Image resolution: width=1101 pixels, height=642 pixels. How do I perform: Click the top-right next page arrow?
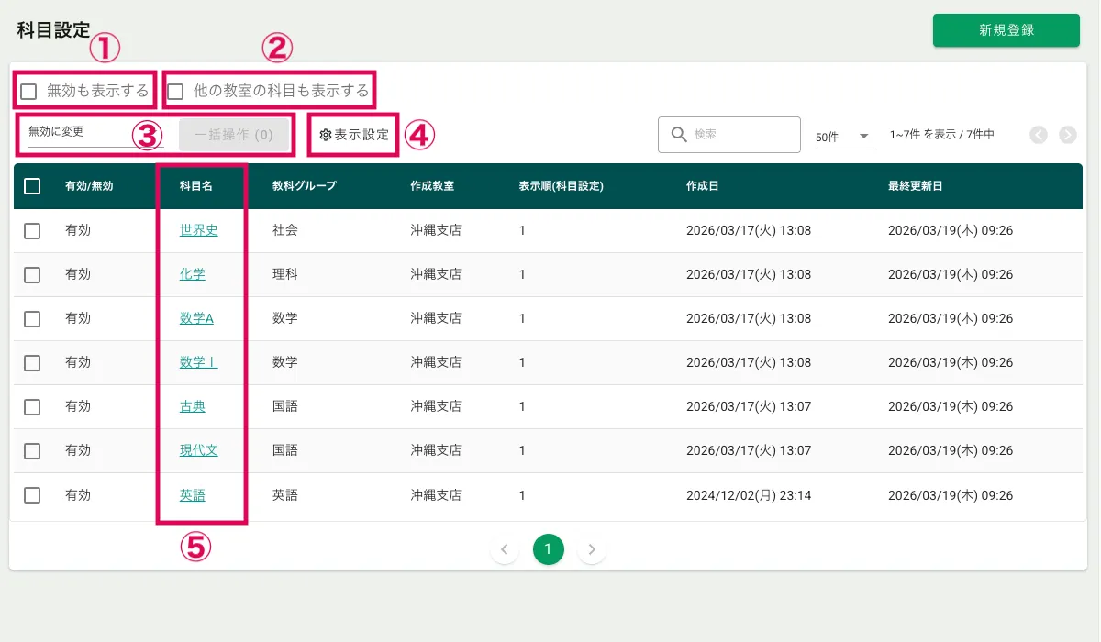(1067, 135)
